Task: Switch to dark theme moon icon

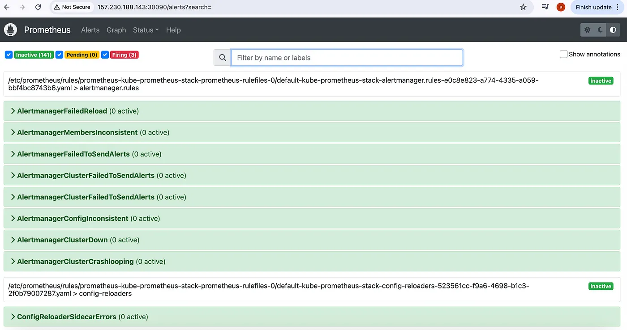Action: point(600,30)
